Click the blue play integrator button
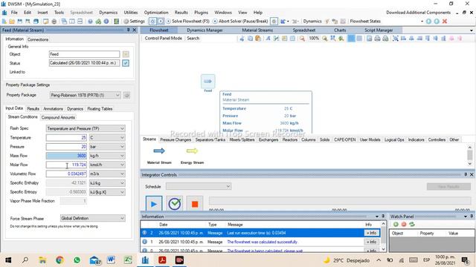476x267 pixels. (154, 204)
